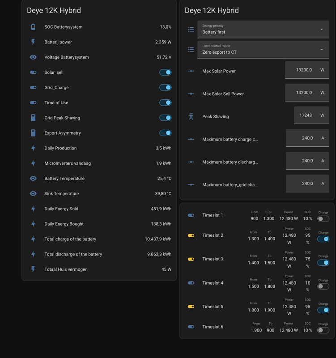Click the Timeslot 3 SOC value 75 %
Screen dimensions: 336x358
click(x=308, y=262)
